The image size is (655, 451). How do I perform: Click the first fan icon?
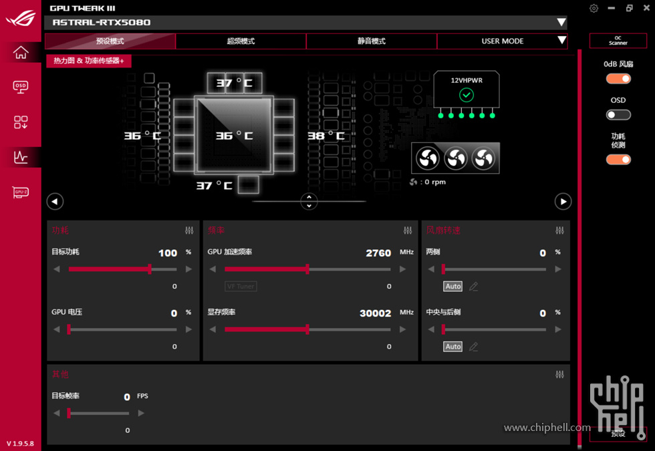click(x=428, y=158)
